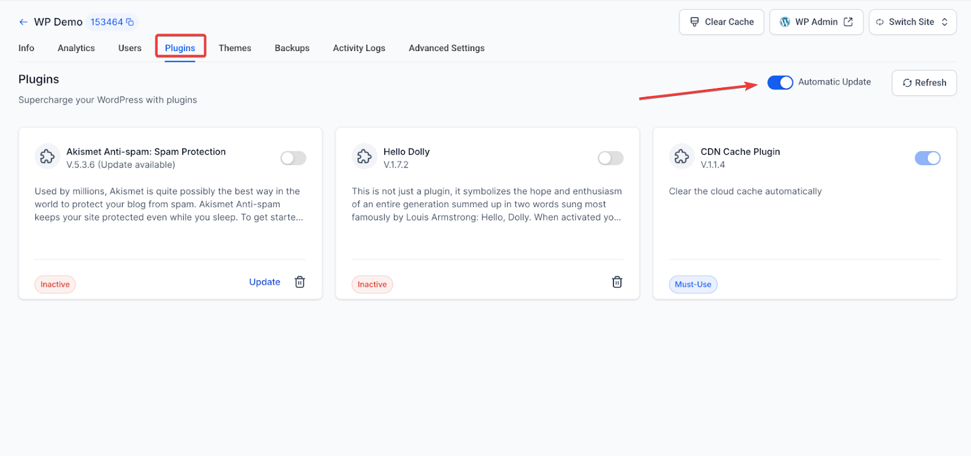The image size is (971, 456).
Task: Click the Hello Dolly plugin title
Action: click(x=407, y=152)
